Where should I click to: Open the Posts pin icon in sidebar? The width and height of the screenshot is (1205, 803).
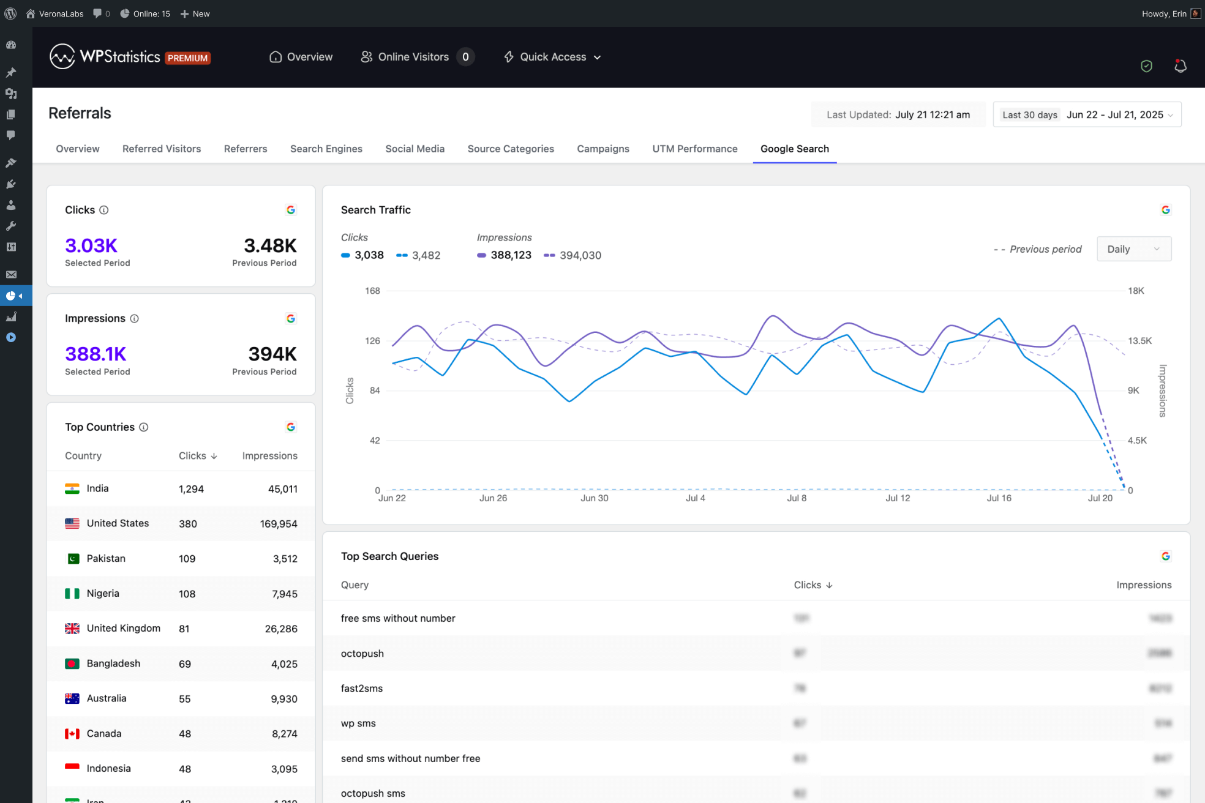(x=11, y=72)
